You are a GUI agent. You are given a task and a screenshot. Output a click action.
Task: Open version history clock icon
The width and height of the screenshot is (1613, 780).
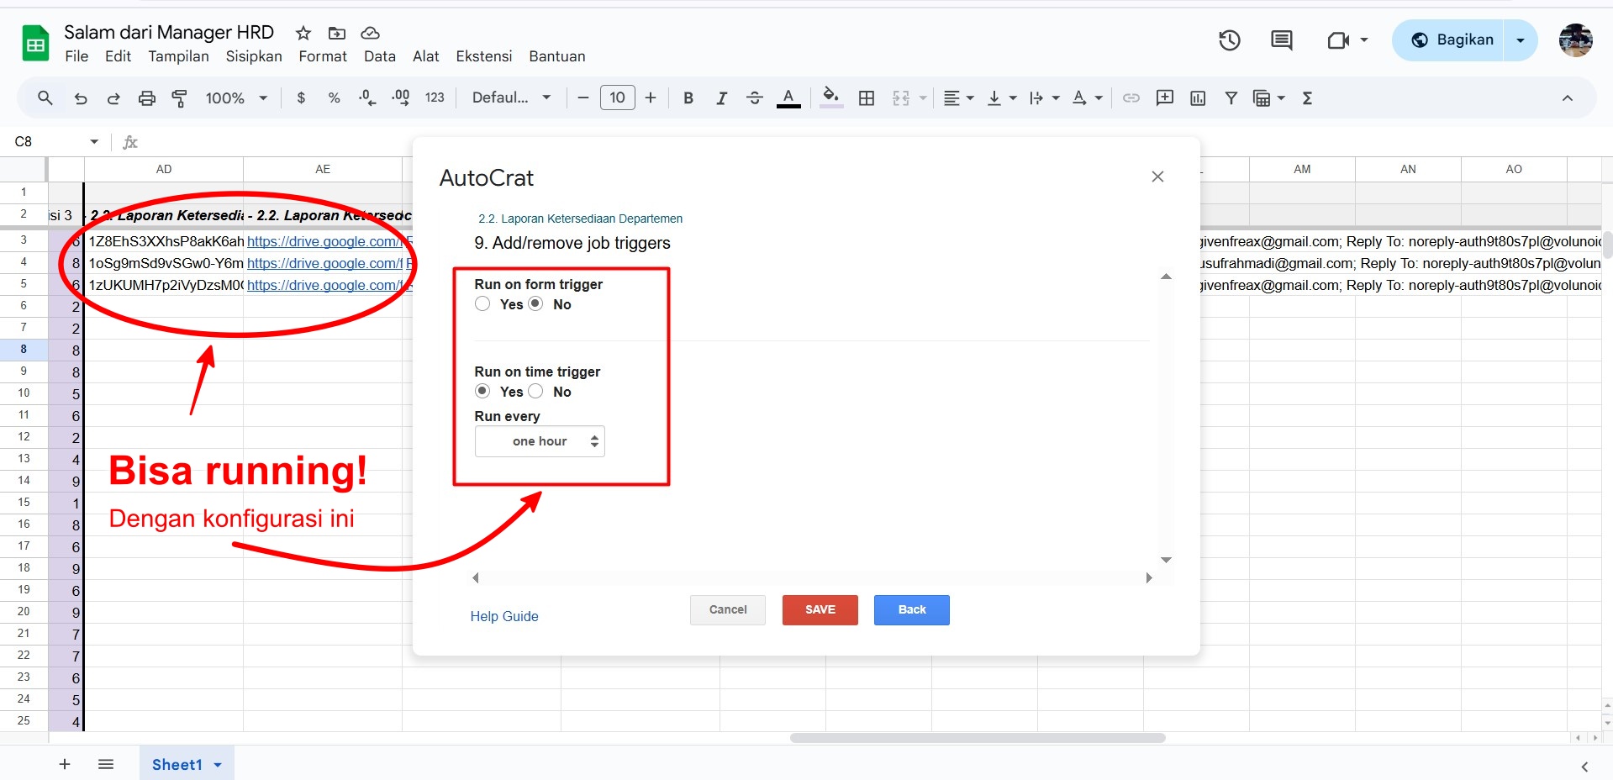tap(1230, 40)
